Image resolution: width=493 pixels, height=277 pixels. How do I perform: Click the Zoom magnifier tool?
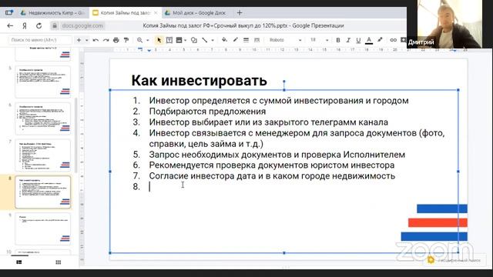pyautogui.click(x=139, y=40)
